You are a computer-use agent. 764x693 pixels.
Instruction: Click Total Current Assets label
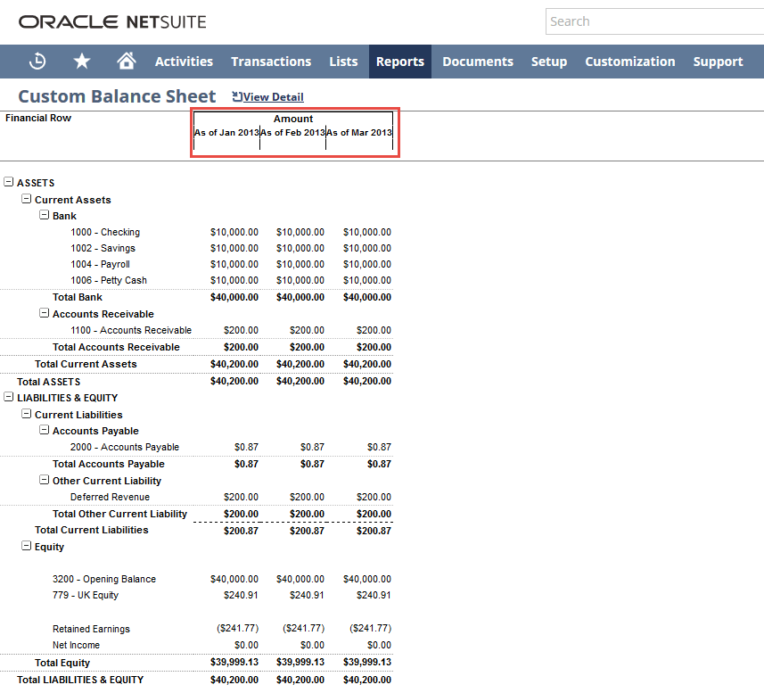86,364
